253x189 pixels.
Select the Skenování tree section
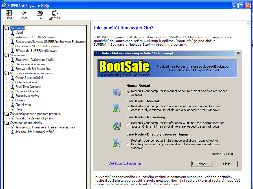[17, 55]
